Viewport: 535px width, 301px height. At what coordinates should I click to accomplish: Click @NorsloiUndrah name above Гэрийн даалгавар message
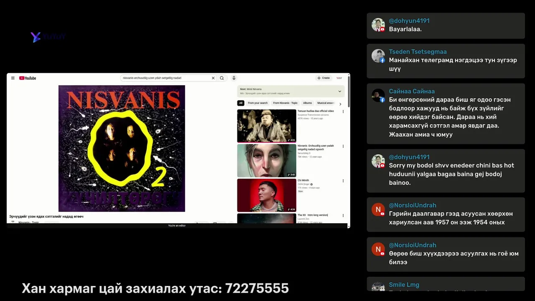click(x=413, y=205)
